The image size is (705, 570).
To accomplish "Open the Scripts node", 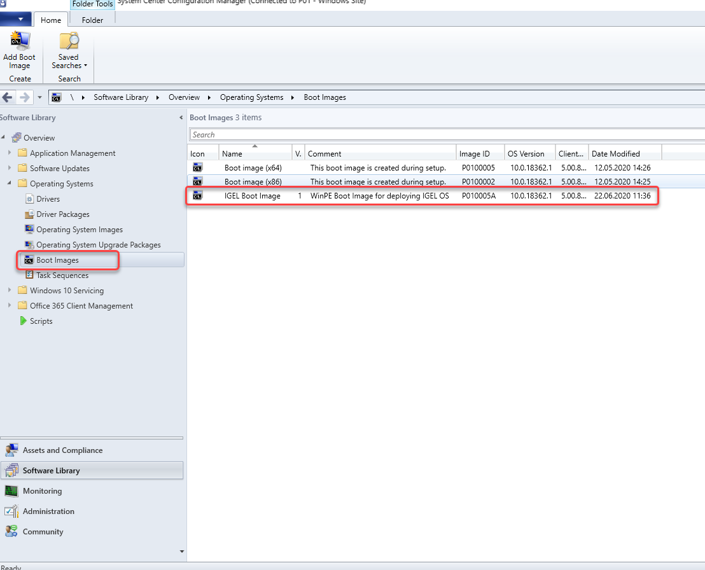I will 41,321.
